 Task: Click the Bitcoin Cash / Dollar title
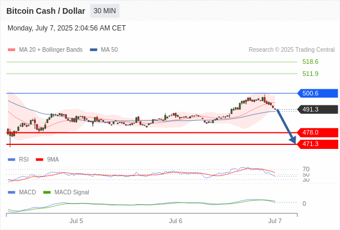point(46,11)
